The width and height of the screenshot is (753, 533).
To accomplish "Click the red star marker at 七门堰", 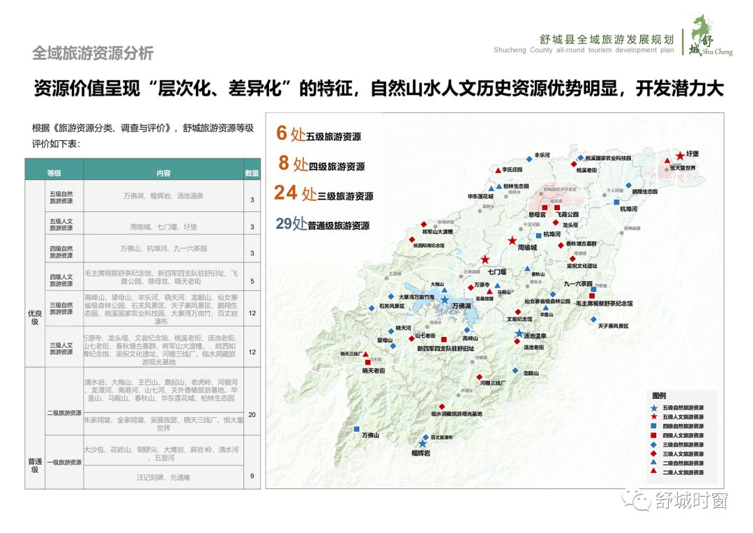I will [x=485, y=260].
